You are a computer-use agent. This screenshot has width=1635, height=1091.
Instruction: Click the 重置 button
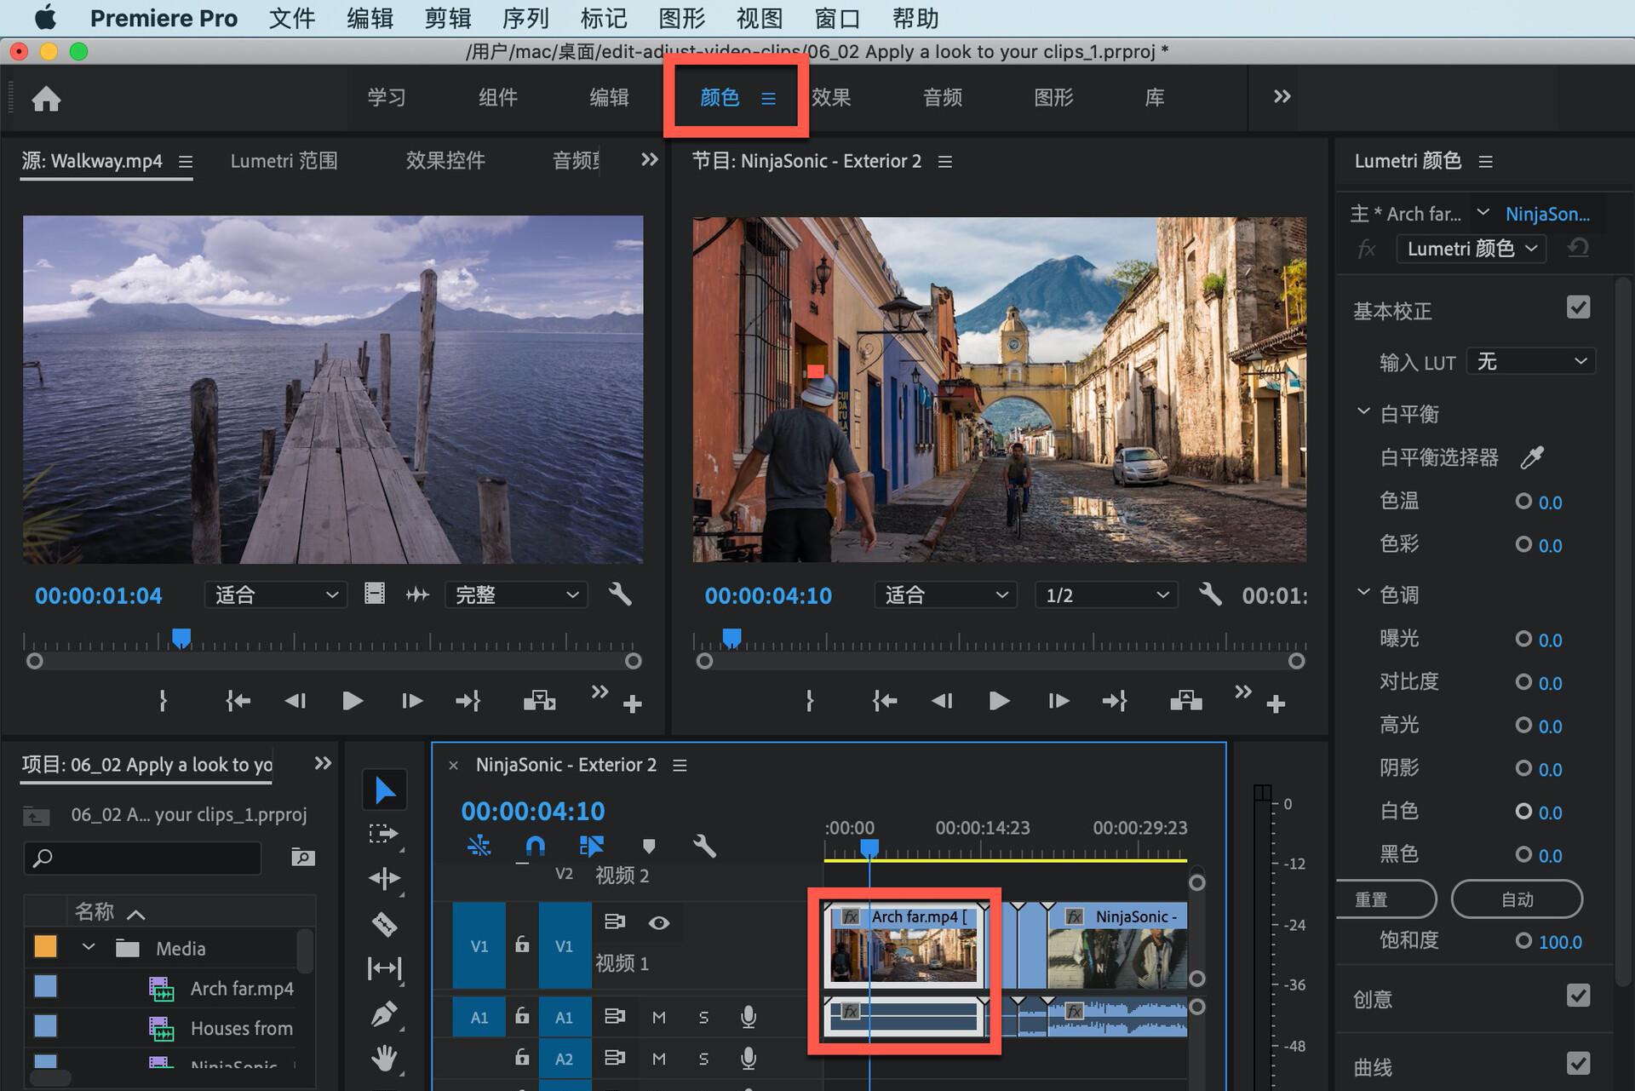(1385, 899)
